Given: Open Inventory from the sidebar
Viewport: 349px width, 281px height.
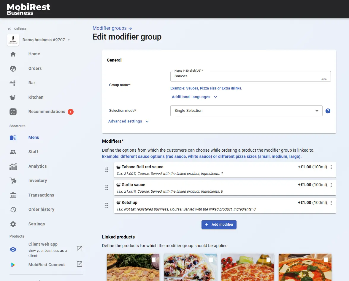Looking at the screenshot, I should [37, 180].
